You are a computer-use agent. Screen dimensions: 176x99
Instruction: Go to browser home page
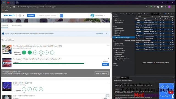click(x=14, y=7)
